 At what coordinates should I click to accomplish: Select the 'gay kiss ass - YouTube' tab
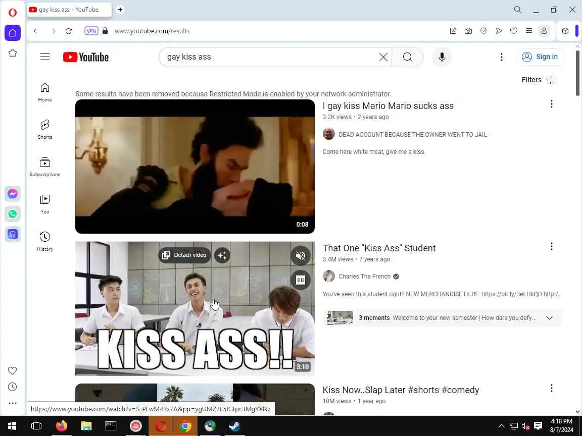click(x=69, y=10)
